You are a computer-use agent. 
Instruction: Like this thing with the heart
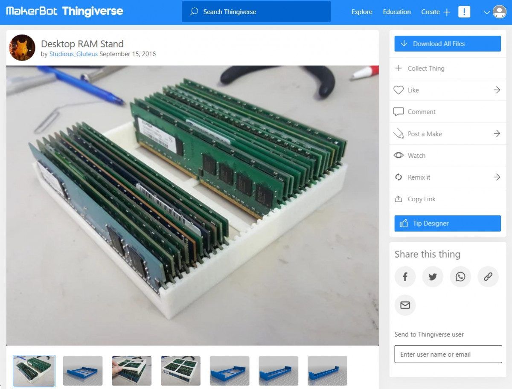(x=399, y=90)
